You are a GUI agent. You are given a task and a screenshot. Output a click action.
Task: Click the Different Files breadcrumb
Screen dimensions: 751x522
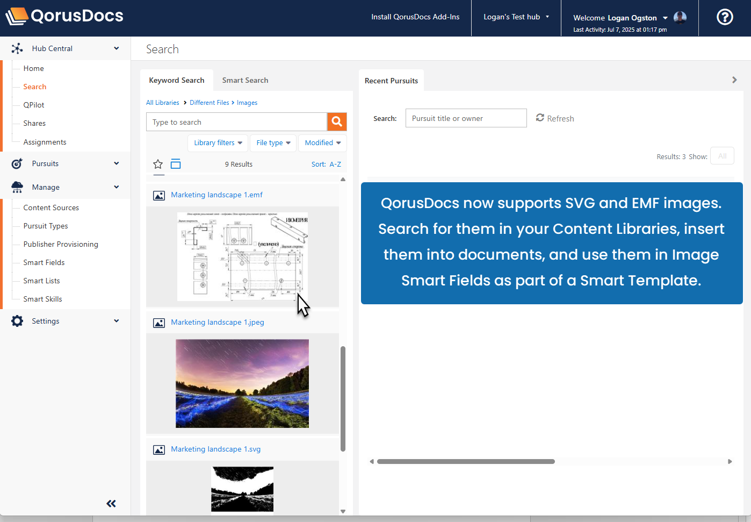pyautogui.click(x=210, y=103)
